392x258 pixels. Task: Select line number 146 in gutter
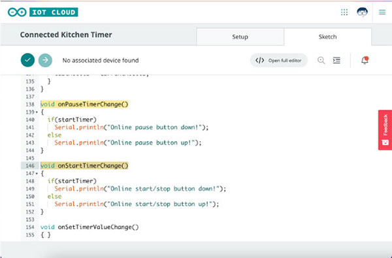(x=30, y=166)
